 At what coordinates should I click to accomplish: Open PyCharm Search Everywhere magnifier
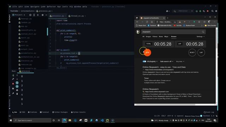tap(212, 11)
